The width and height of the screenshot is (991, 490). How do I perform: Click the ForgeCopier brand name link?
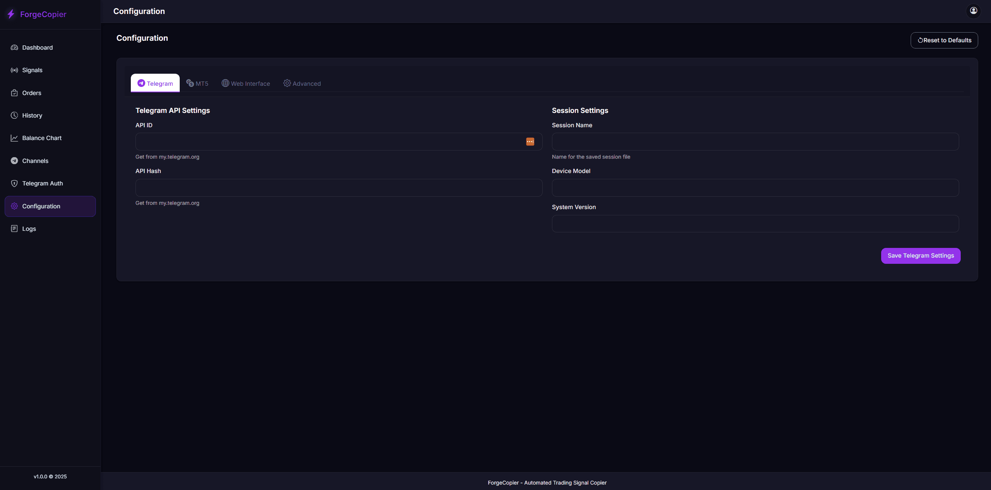point(43,14)
